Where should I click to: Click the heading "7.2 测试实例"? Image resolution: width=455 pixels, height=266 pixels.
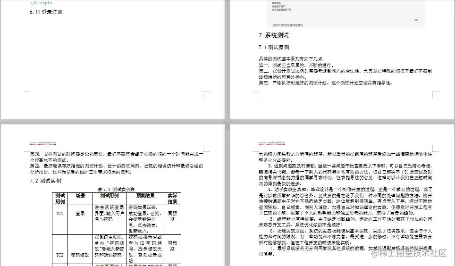(x=45, y=181)
